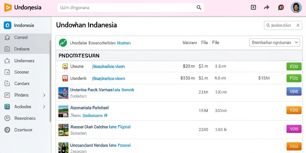Open the blue link in Ulauhe row

(108, 67)
